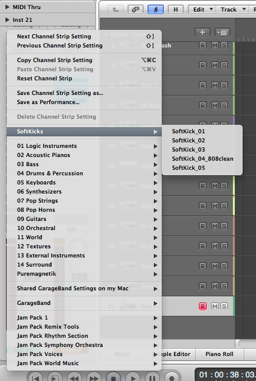Solo the highlighted track with red R
This screenshot has height=381, width=256.
tap(224, 306)
